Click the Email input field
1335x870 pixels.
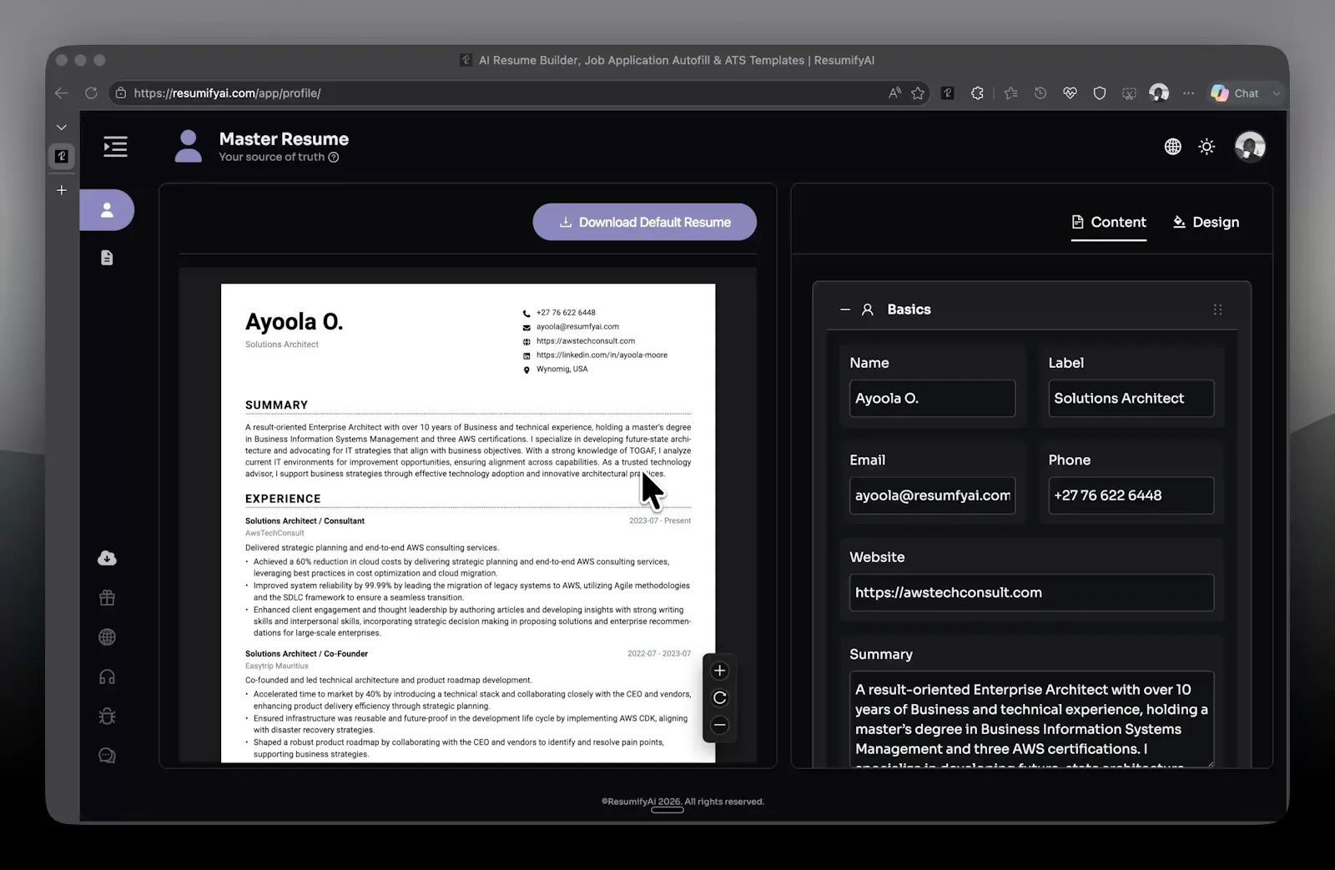tap(932, 495)
